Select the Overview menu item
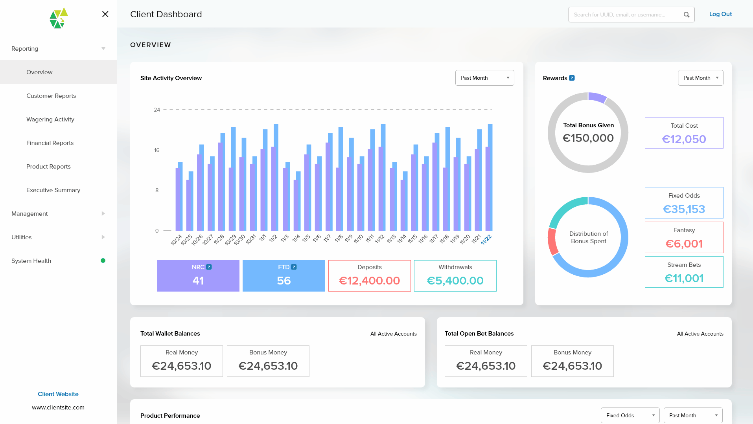The width and height of the screenshot is (753, 424). (x=58, y=72)
